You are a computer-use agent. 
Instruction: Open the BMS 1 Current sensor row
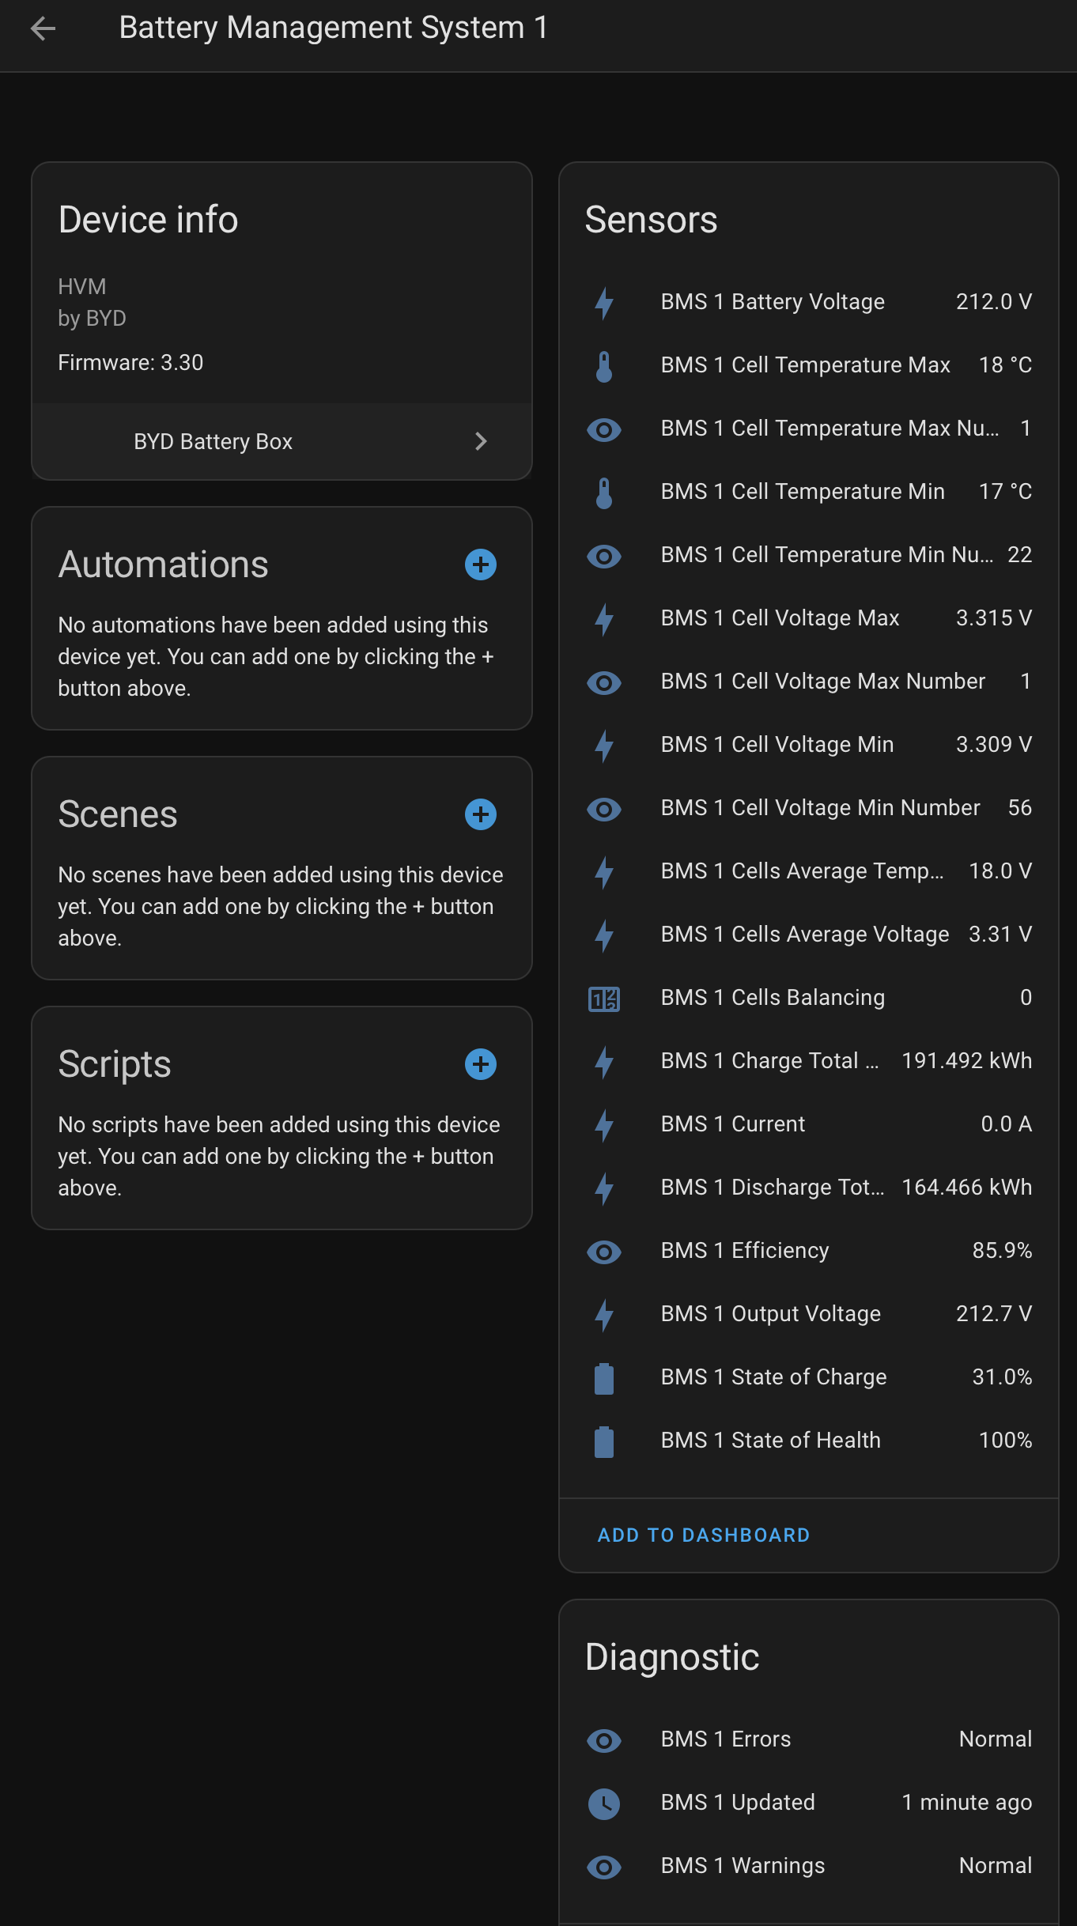coord(807,1124)
